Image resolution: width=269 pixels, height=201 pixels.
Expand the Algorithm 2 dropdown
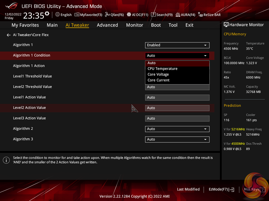tap(177, 129)
